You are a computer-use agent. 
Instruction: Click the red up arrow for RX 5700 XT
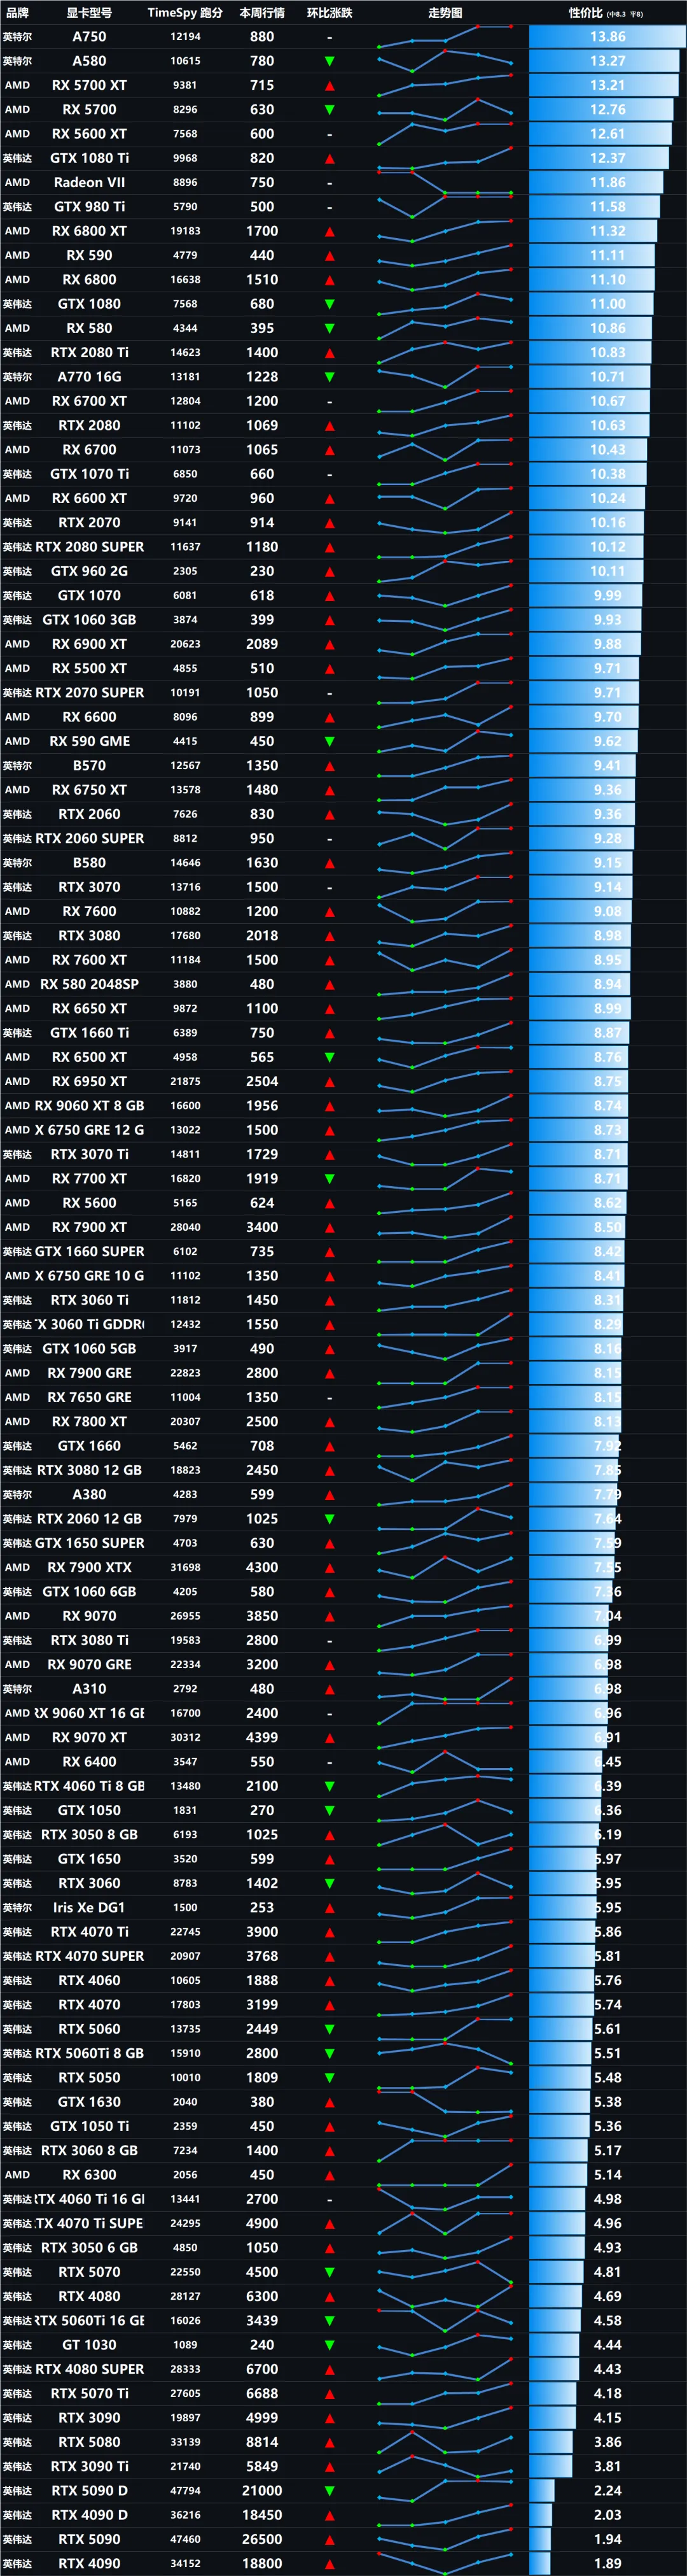[x=330, y=86]
